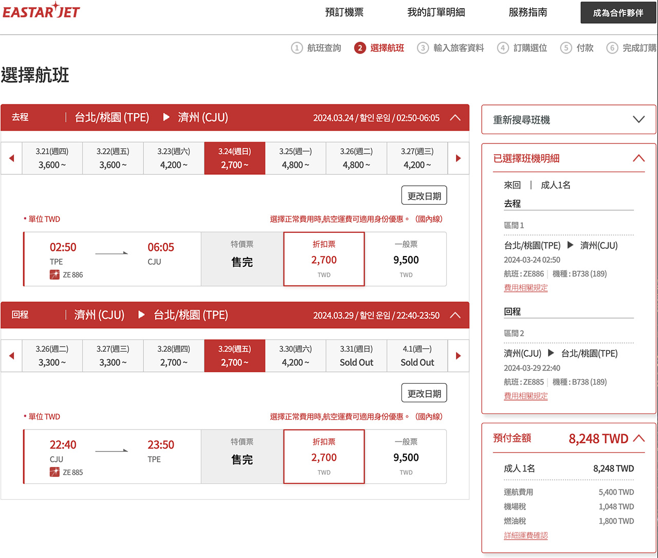Click the ZE 886 airline icon
Image resolution: width=658 pixels, height=558 pixels.
[54, 275]
